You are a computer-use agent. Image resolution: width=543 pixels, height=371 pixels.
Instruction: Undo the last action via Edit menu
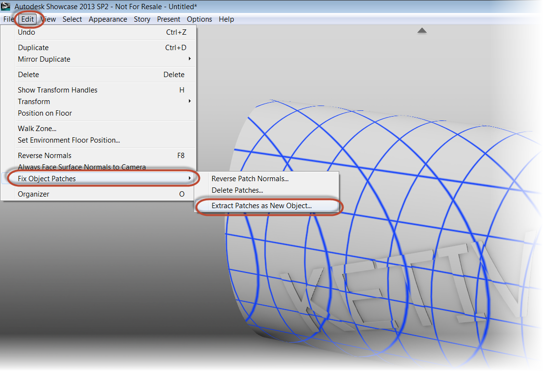(26, 32)
